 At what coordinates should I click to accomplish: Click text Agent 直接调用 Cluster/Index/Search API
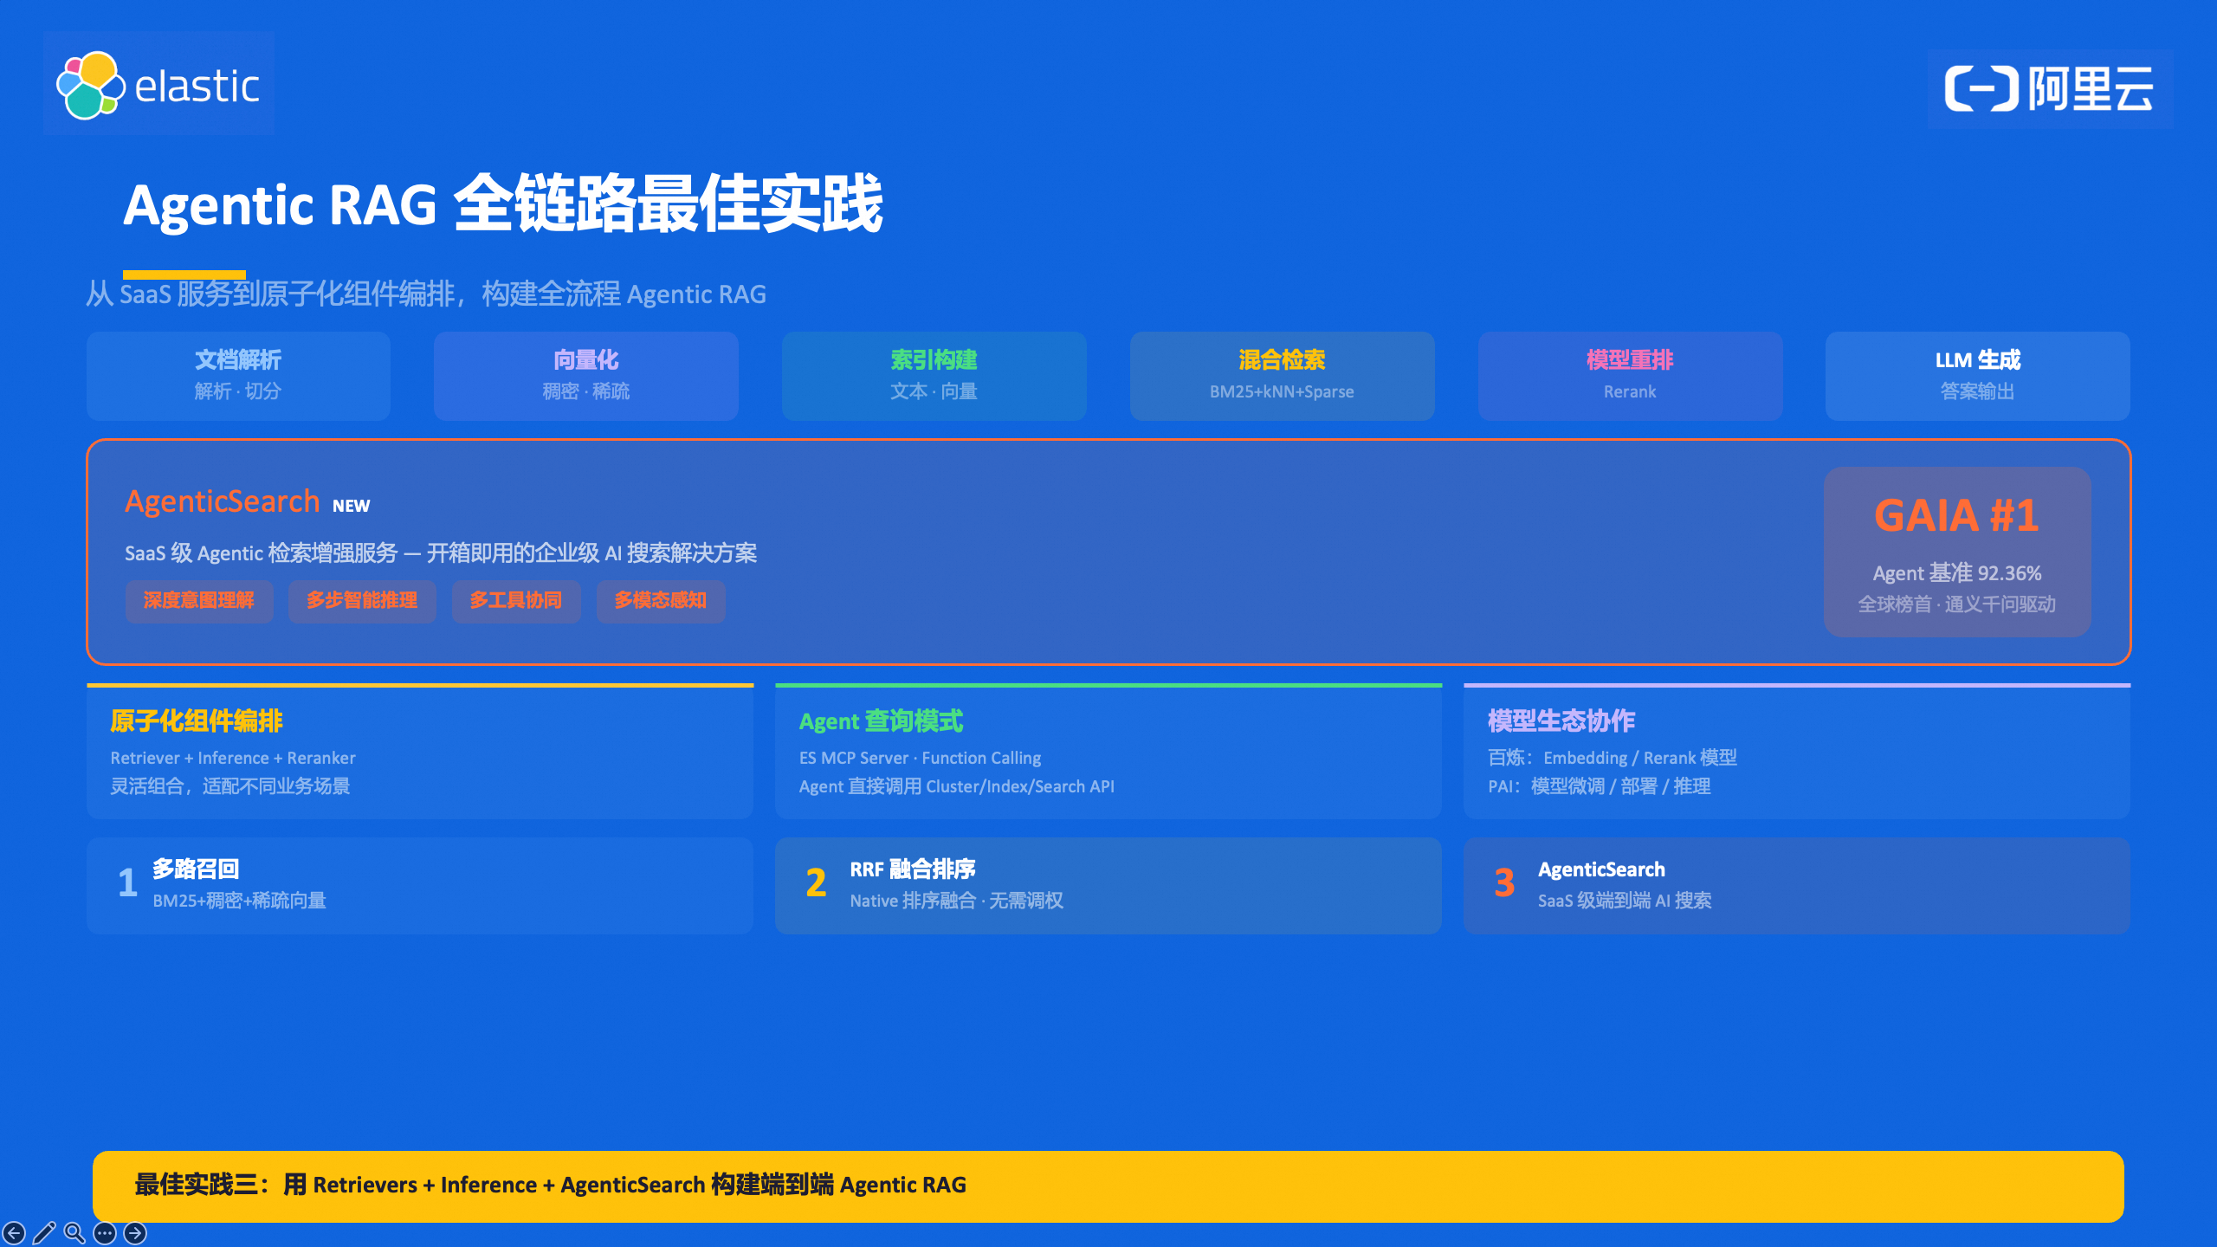coord(957,786)
